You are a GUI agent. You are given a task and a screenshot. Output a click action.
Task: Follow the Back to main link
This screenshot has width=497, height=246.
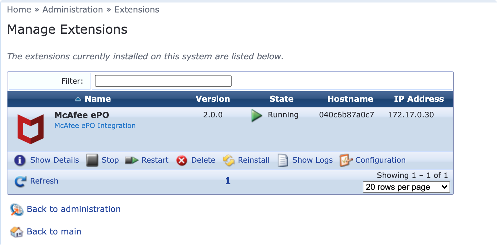click(x=54, y=232)
